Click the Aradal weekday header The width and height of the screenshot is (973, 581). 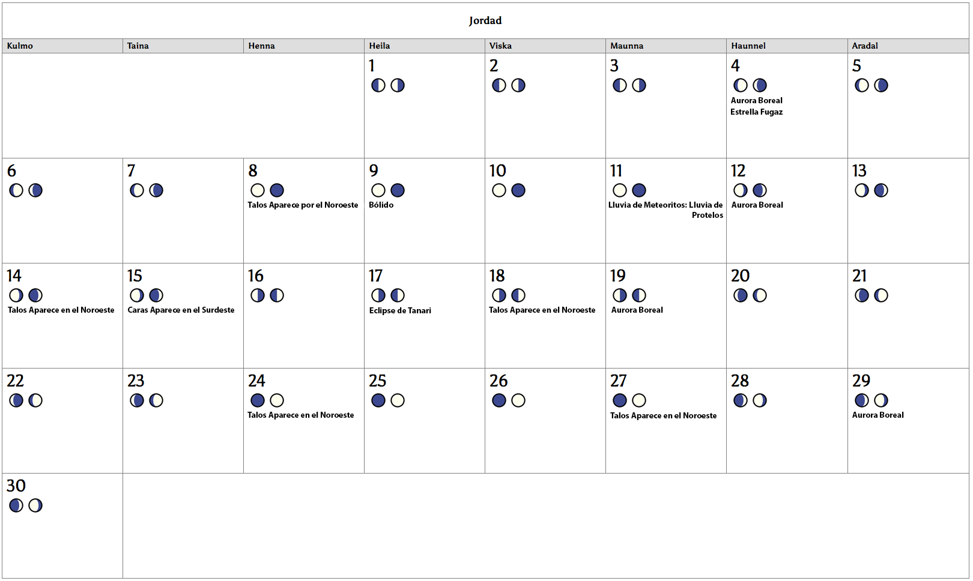point(865,46)
